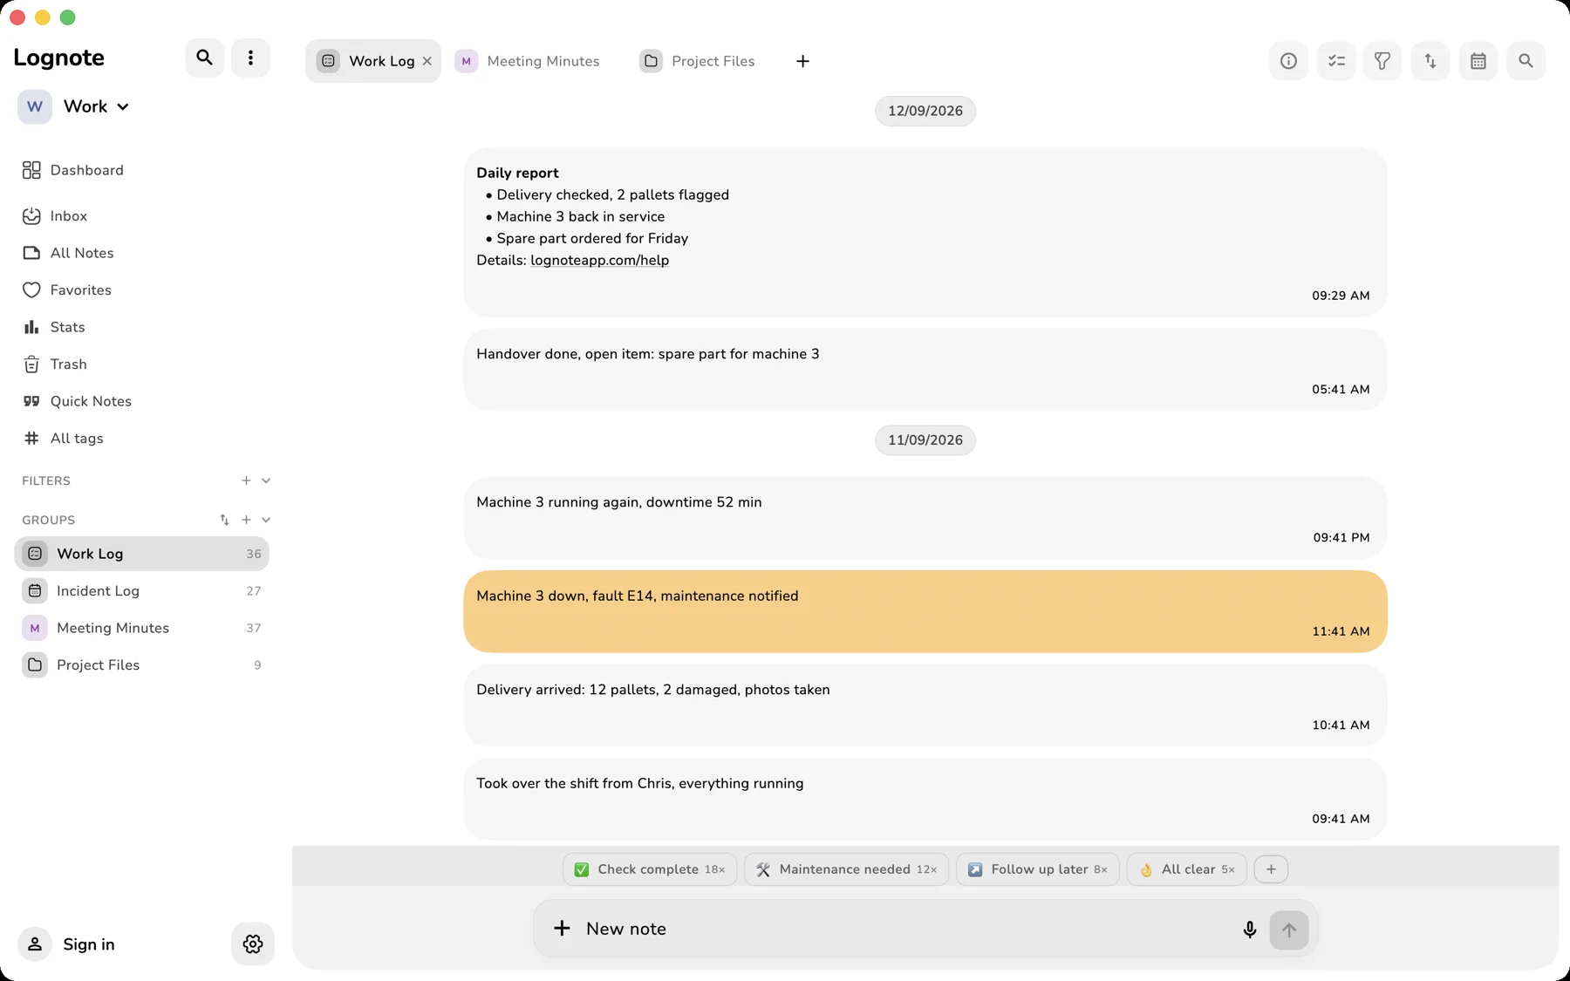1570x981 pixels.
Task: Open the filter funnel icon
Action: [1382, 61]
